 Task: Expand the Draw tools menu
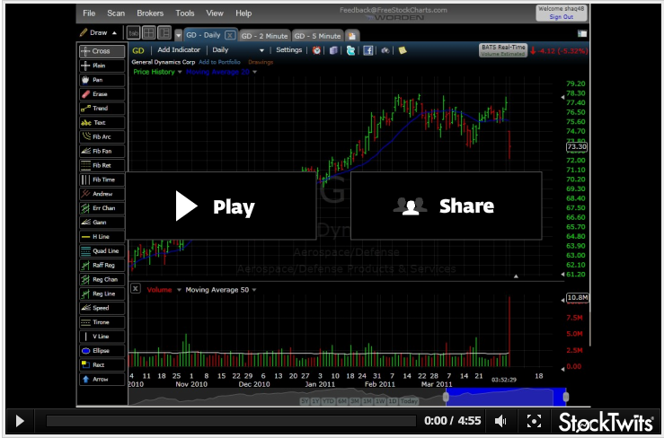click(98, 32)
